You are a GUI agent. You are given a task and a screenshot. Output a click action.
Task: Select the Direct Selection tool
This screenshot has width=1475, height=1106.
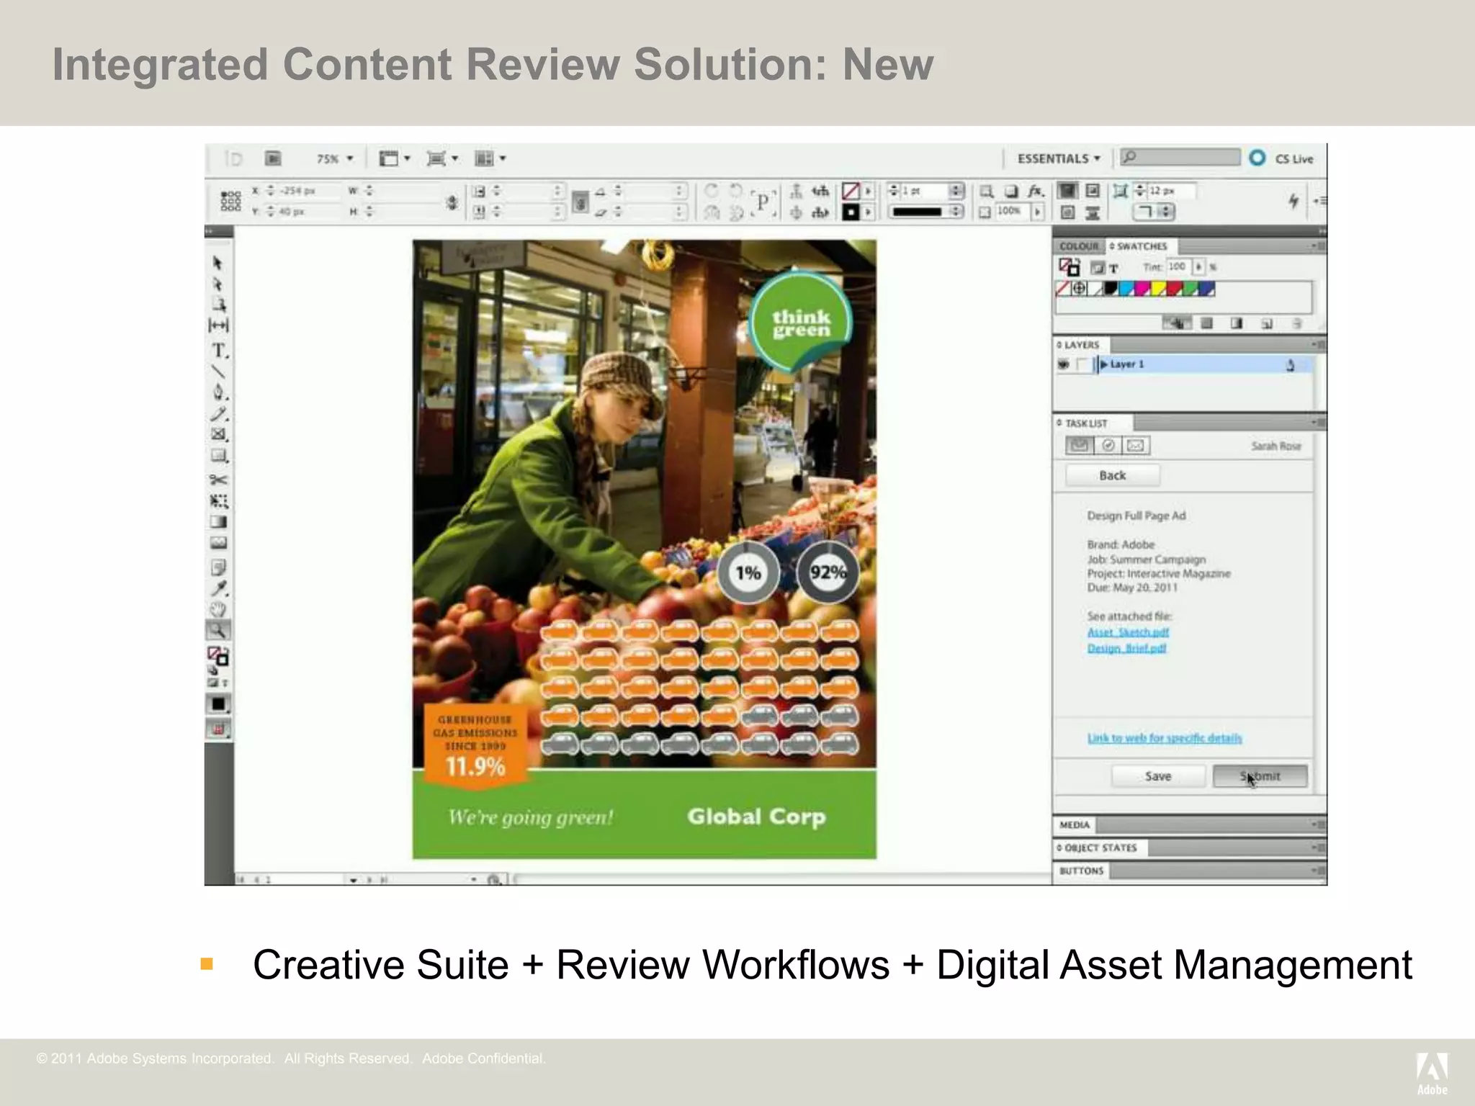tap(218, 284)
